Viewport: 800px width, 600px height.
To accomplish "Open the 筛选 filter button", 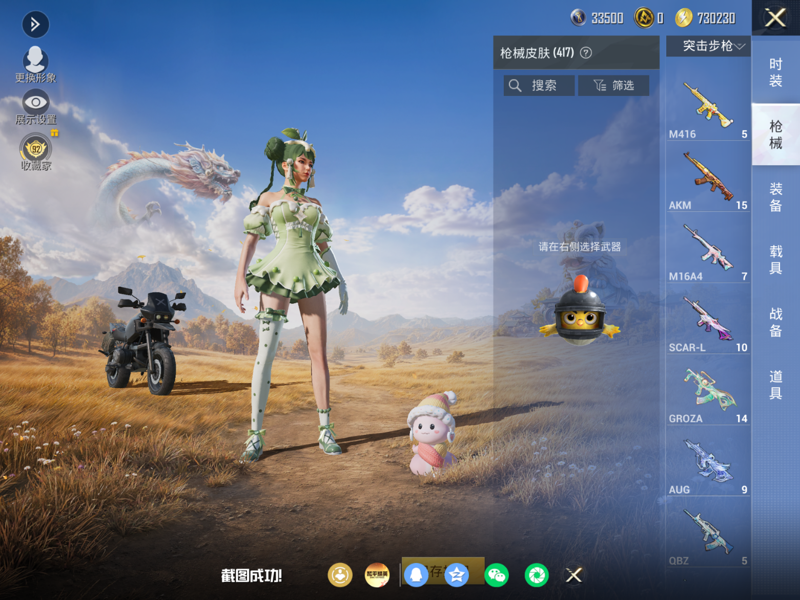I will click(613, 86).
